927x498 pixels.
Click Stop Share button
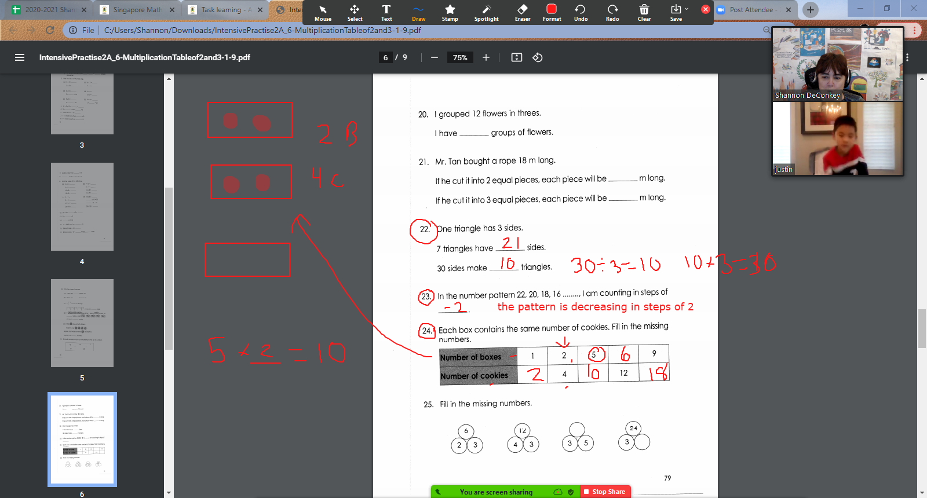604,492
